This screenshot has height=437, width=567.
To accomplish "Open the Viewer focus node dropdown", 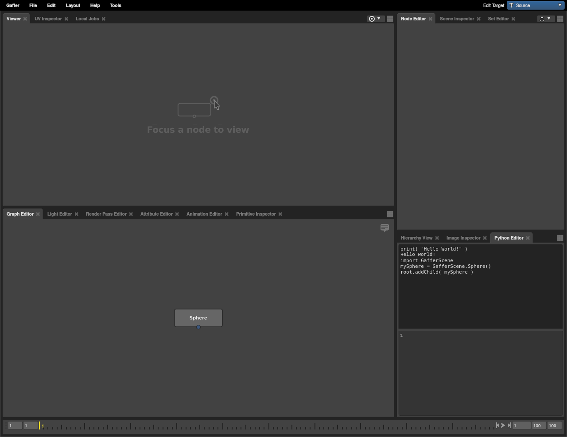I will click(375, 19).
